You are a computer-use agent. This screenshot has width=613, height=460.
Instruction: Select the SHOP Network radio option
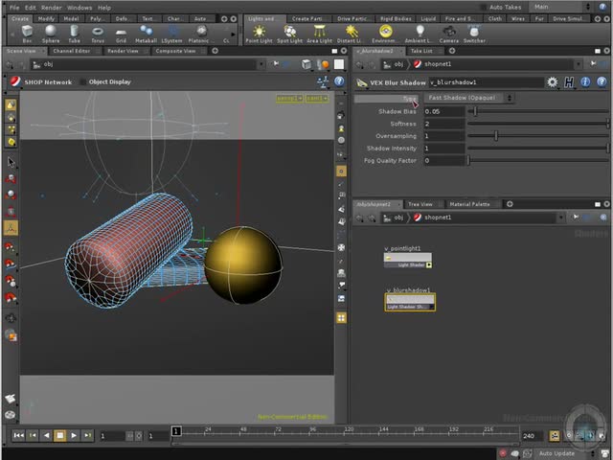tap(15, 82)
